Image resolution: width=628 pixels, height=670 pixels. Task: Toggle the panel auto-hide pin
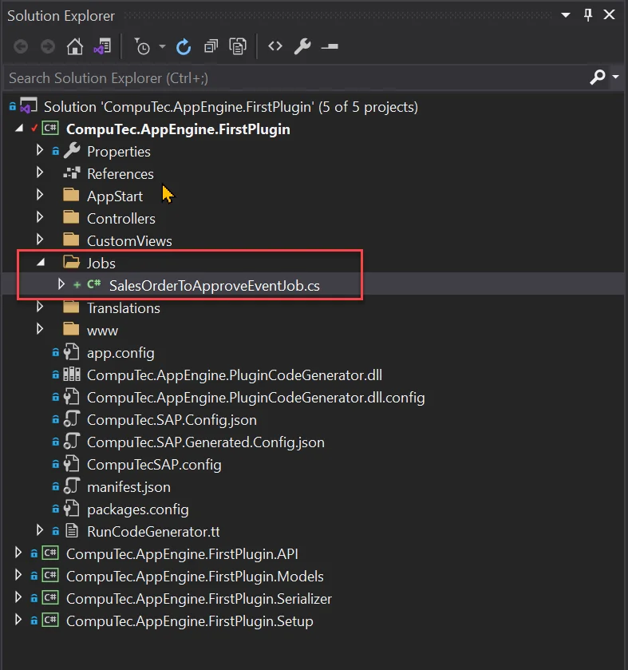coord(588,15)
